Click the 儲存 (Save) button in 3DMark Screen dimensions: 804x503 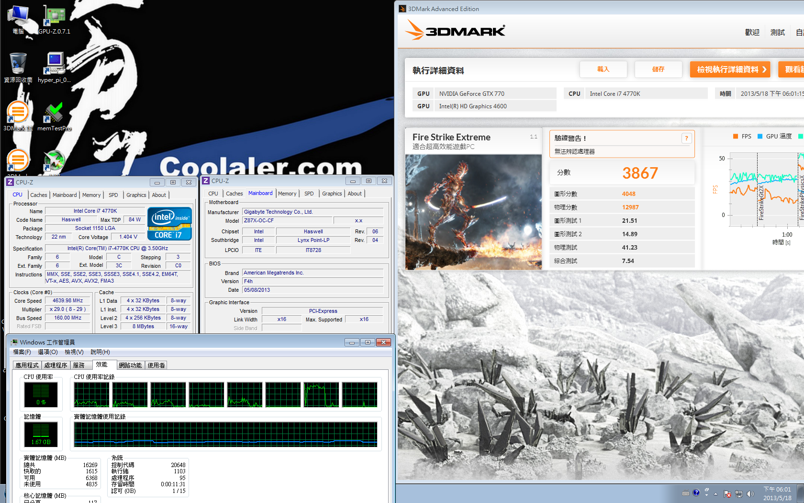click(659, 69)
